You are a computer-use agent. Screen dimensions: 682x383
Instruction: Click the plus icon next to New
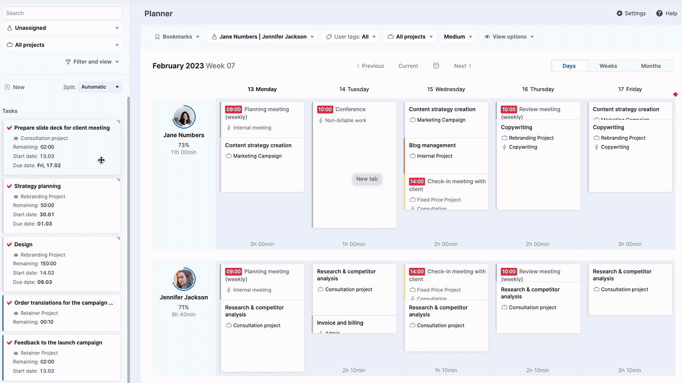7,87
